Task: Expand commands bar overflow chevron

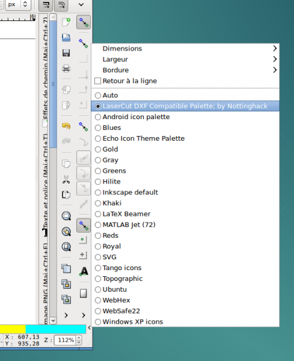Action: coord(66,315)
